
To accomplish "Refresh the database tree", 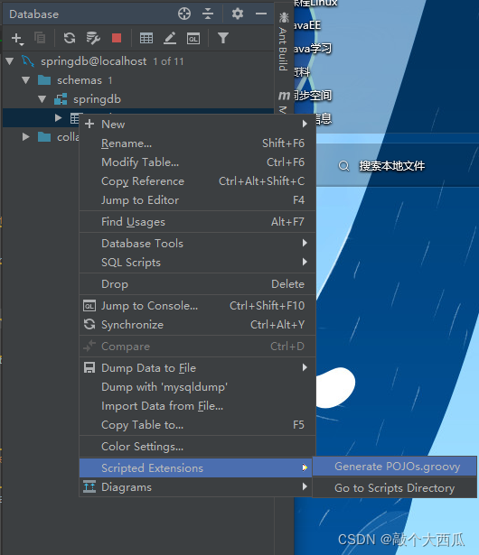I will point(70,38).
